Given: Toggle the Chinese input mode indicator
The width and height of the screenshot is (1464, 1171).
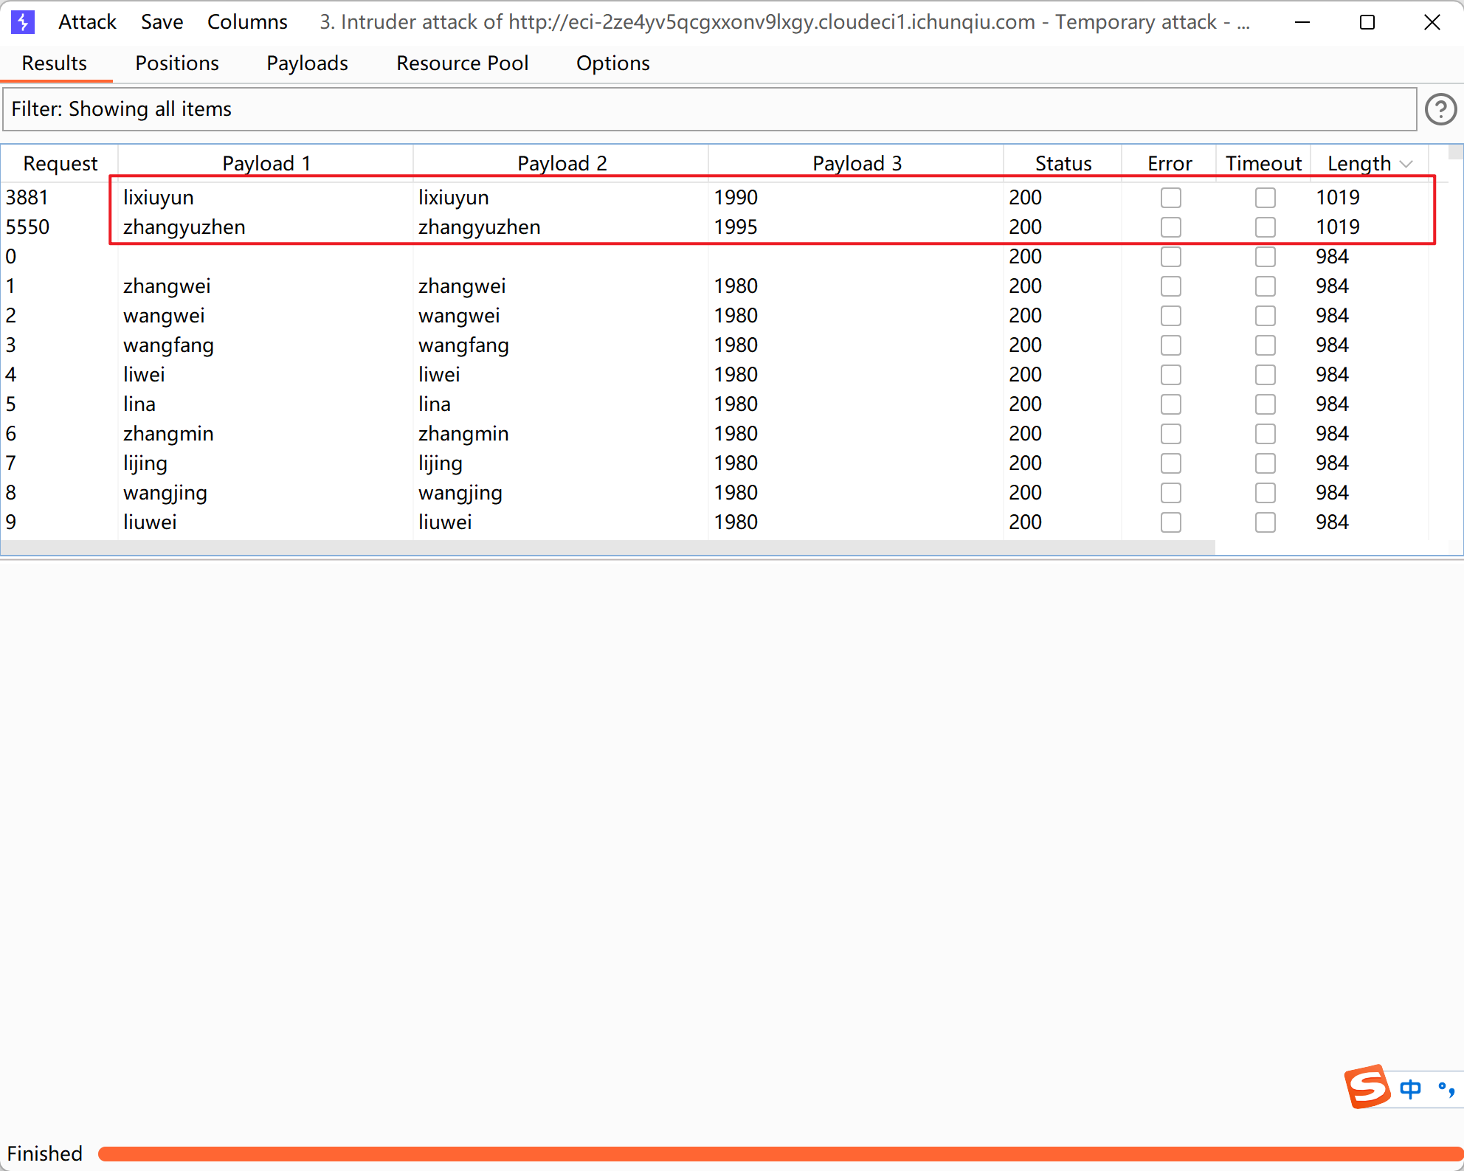Looking at the screenshot, I should 1410,1088.
